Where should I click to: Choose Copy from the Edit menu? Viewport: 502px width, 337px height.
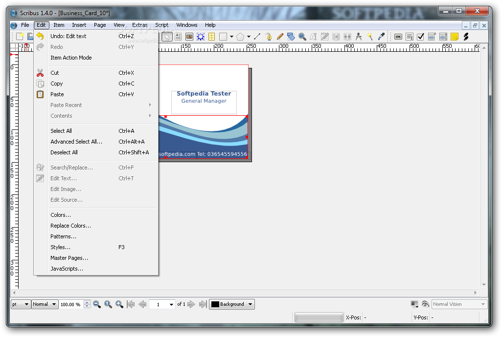(x=96, y=84)
